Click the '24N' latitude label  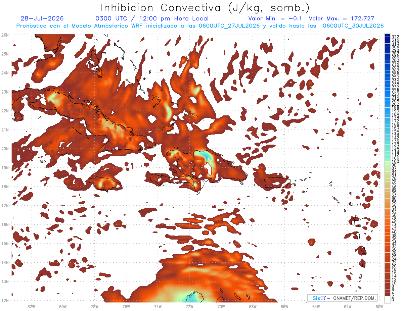(x=5, y=73)
